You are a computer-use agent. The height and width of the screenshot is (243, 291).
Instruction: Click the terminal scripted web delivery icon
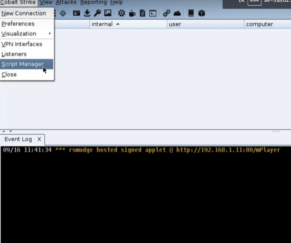(153, 14)
